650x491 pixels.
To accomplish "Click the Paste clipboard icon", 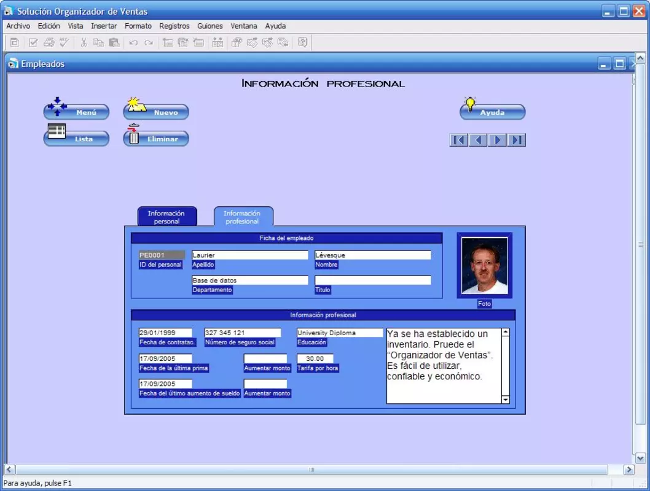I will point(114,42).
